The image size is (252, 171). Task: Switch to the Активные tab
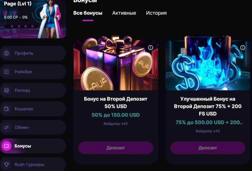click(124, 13)
